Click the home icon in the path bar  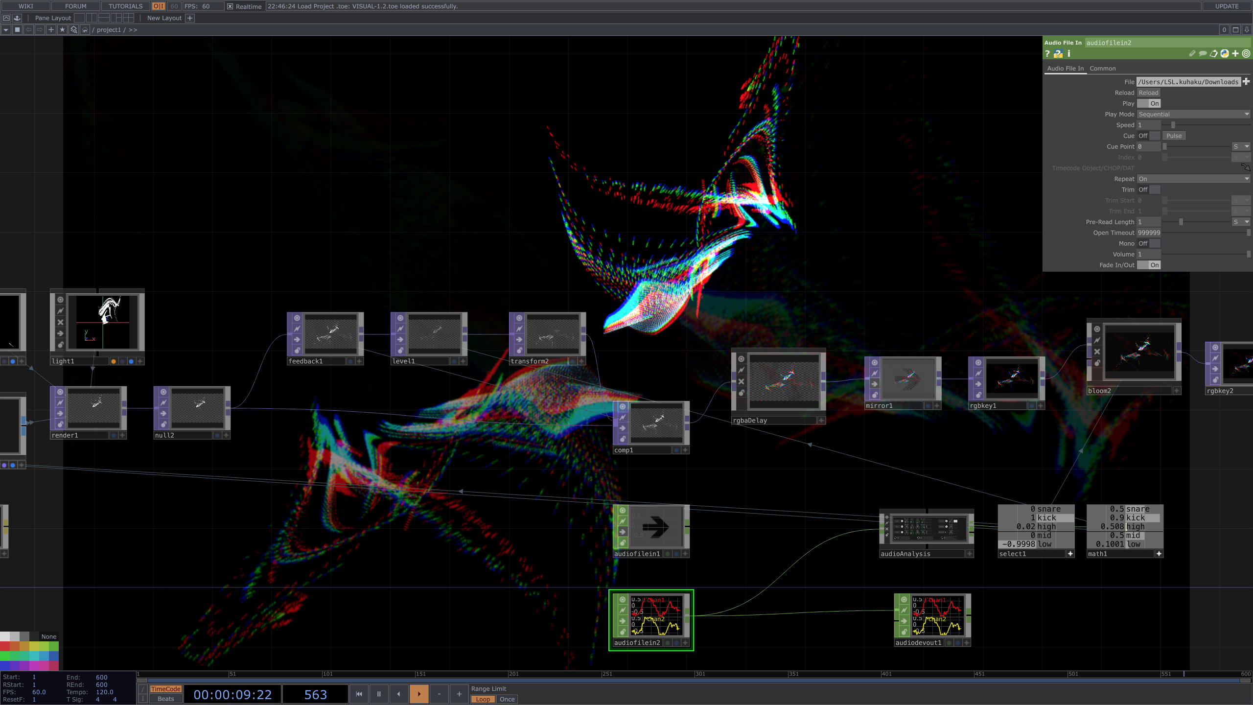click(85, 30)
